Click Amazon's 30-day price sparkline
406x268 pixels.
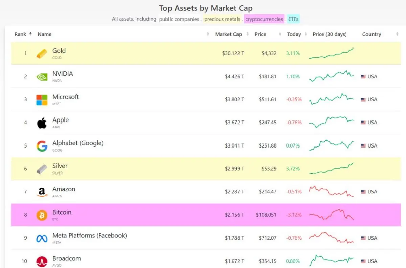click(331, 191)
